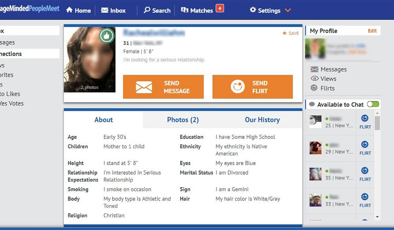Click the Edit link in My Profile
The width and height of the screenshot is (394, 230).
click(372, 31)
